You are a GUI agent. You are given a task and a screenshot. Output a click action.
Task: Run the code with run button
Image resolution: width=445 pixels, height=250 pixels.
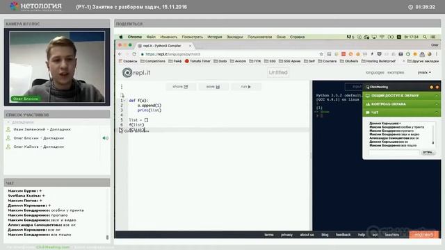point(245,87)
